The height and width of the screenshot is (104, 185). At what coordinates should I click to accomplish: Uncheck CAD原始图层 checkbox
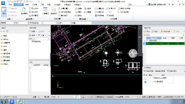coord(145,82)
